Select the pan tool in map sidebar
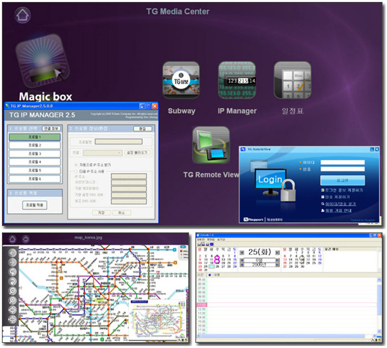387x348 pixels. pyautogui.click(x=12, y=310)
